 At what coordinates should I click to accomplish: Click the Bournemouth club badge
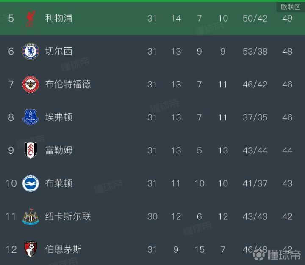tap(30, 249)
